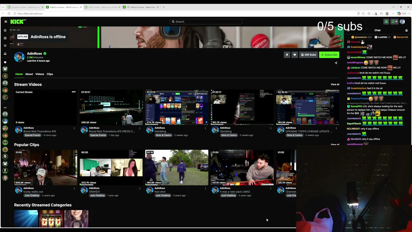Open browser three-dot settings menu
Screen dimensions: 412x232
(393, 14)
